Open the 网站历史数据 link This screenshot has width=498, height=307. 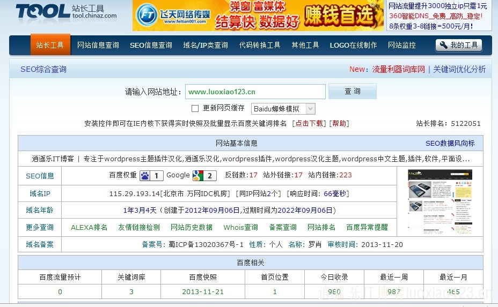(x=192, y=227)
